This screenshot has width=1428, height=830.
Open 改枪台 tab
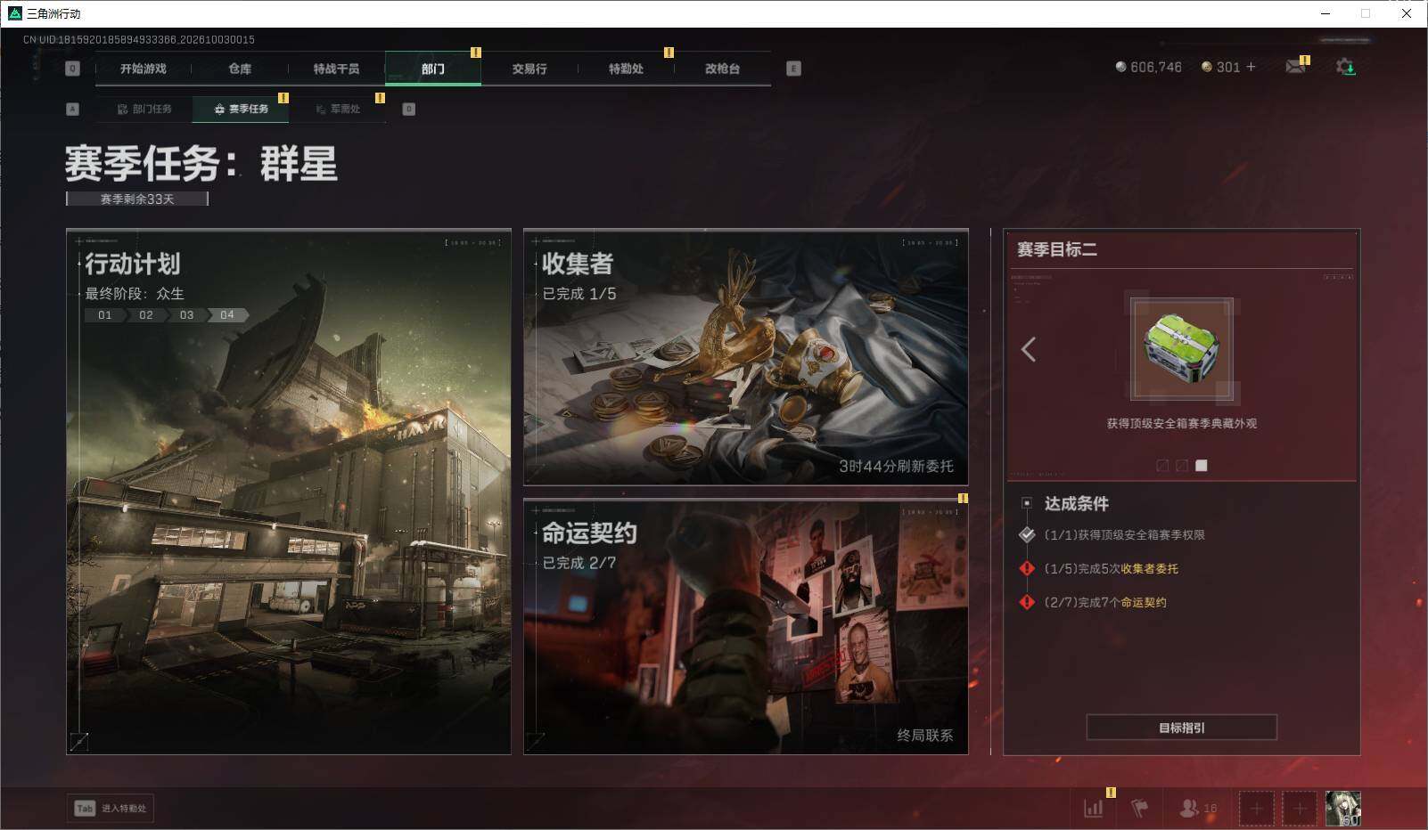722,69
